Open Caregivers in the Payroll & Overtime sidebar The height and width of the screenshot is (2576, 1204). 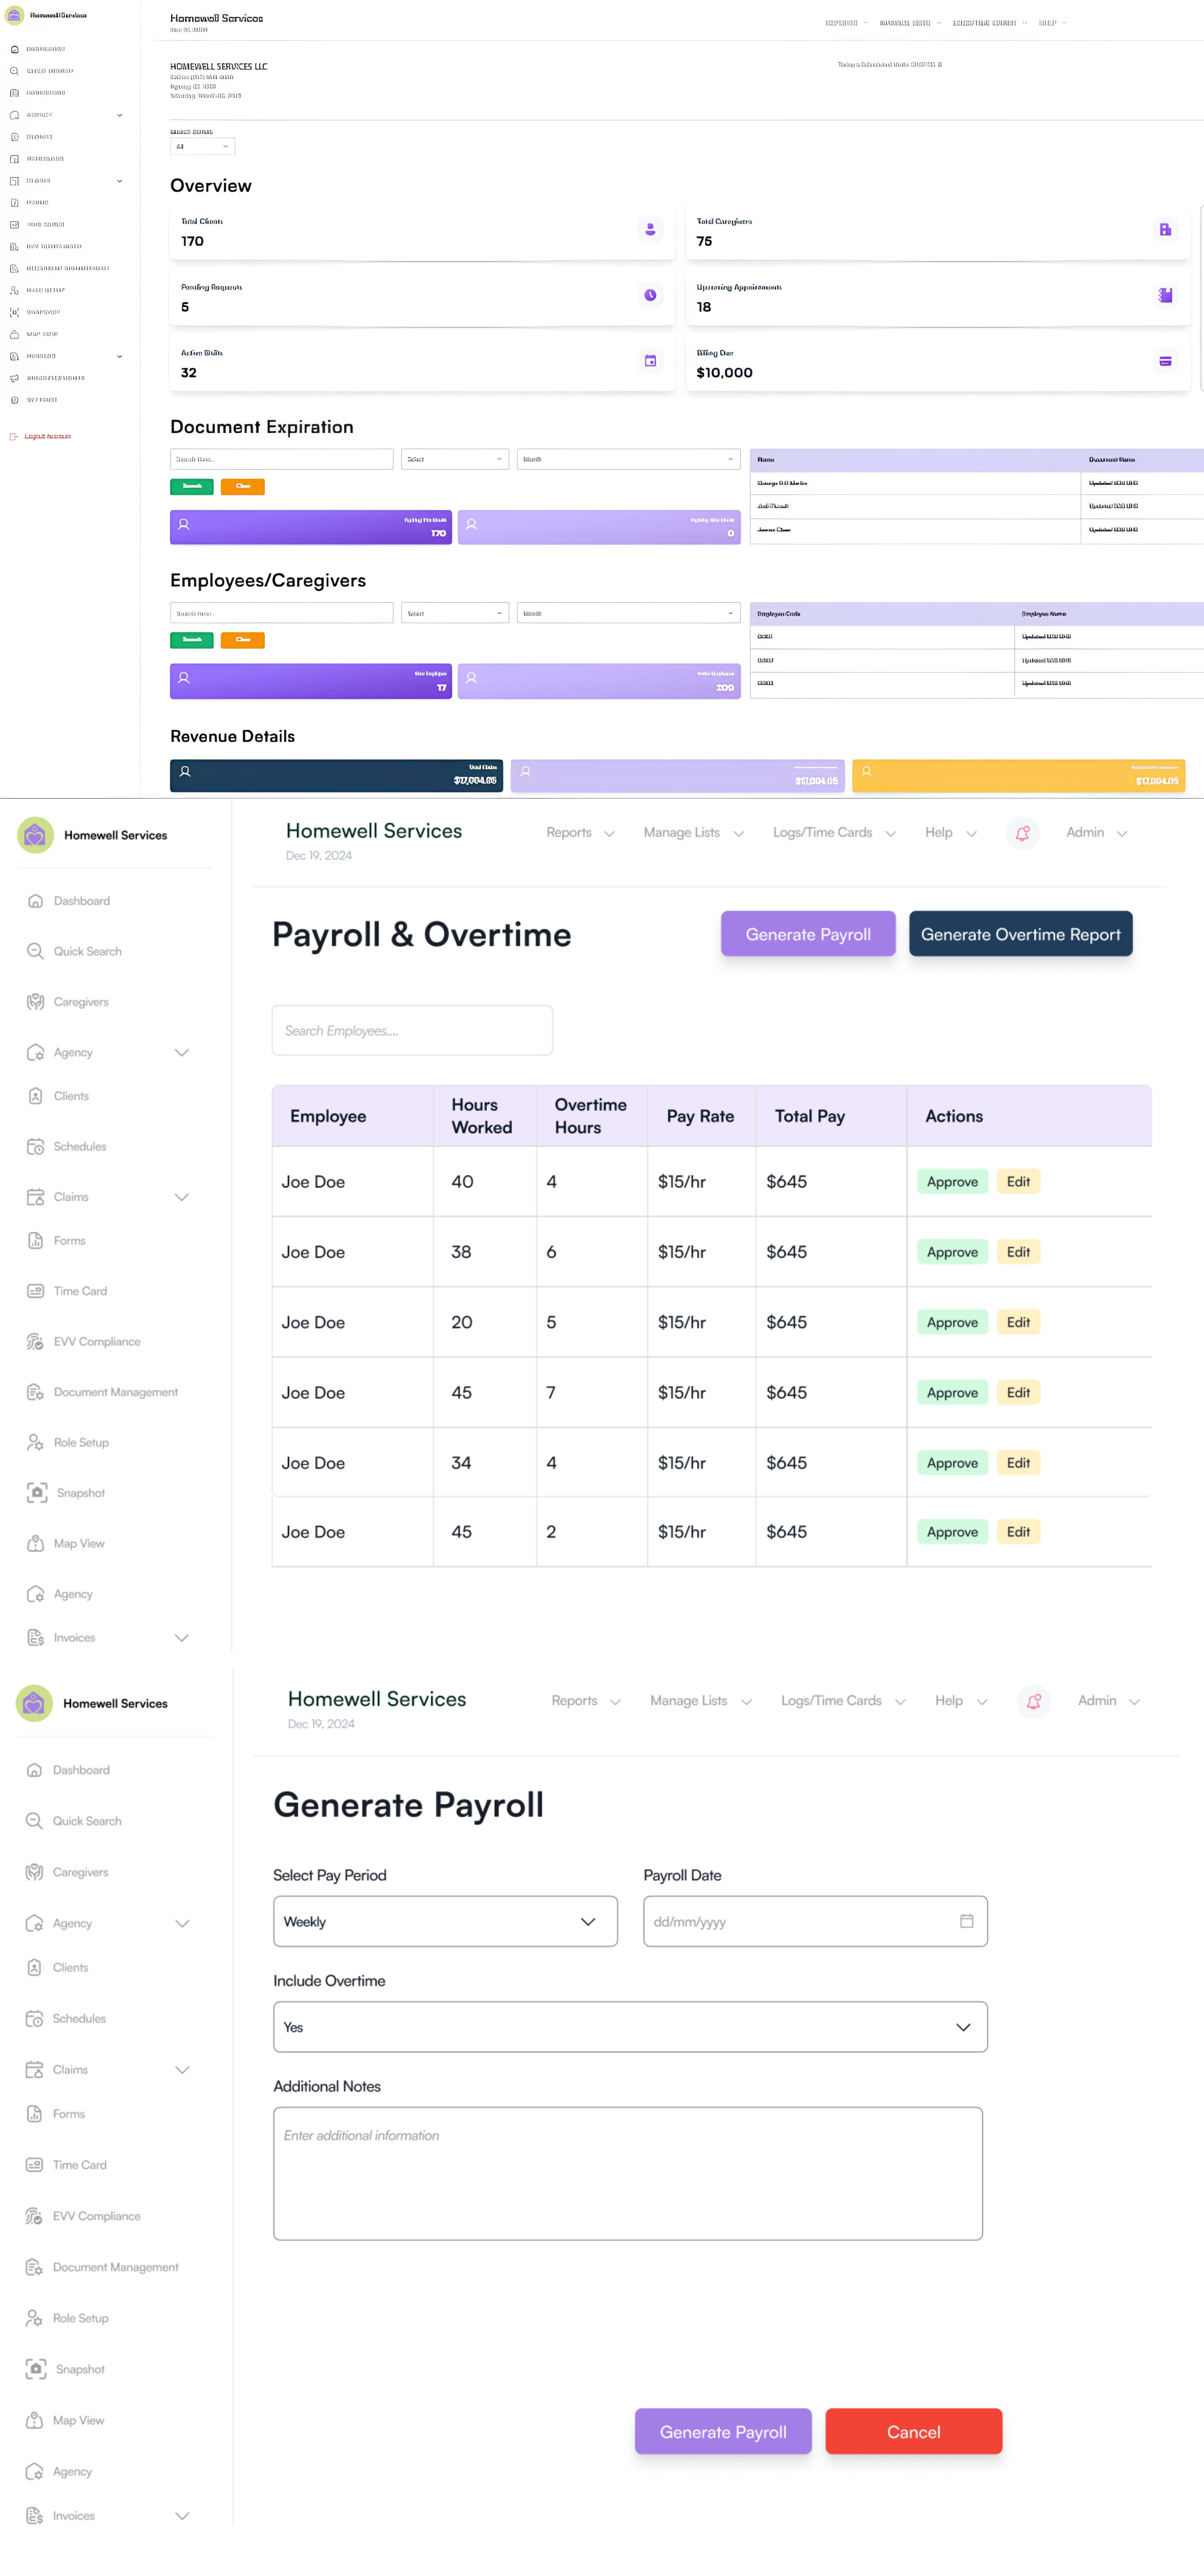[68, 1002]
